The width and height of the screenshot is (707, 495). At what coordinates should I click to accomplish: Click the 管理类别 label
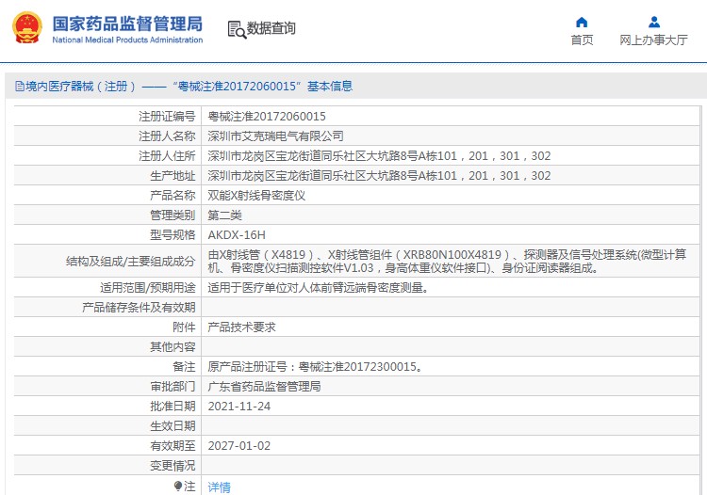coord(173,216)
